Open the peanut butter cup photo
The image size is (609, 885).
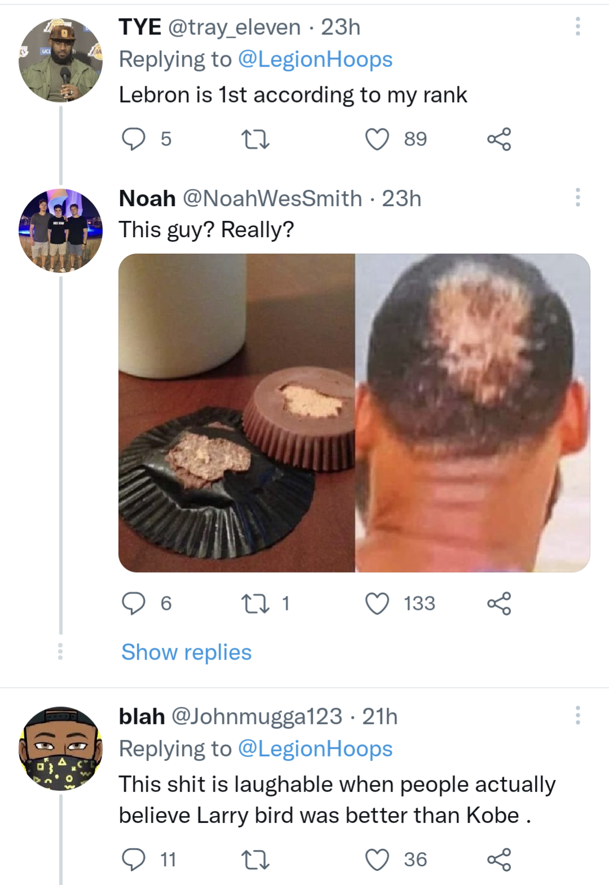click(x=237, y=413)
